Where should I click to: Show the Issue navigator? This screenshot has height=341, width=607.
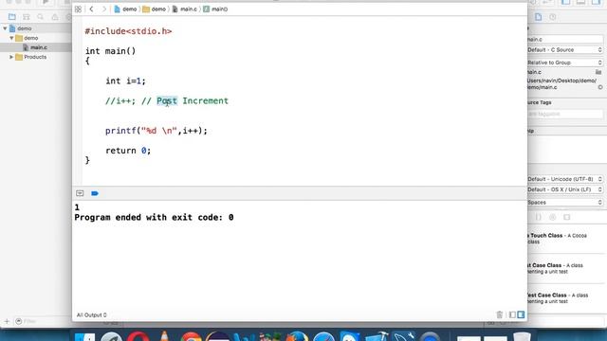point(55,17)
